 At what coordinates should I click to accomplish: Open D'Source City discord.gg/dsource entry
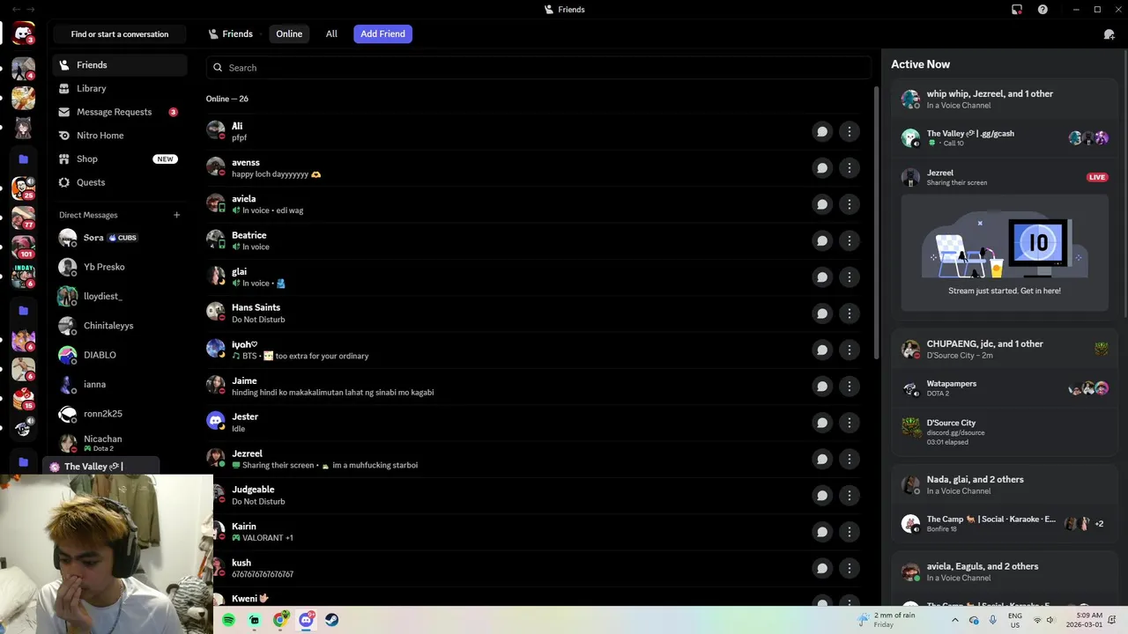point(1005,431)
